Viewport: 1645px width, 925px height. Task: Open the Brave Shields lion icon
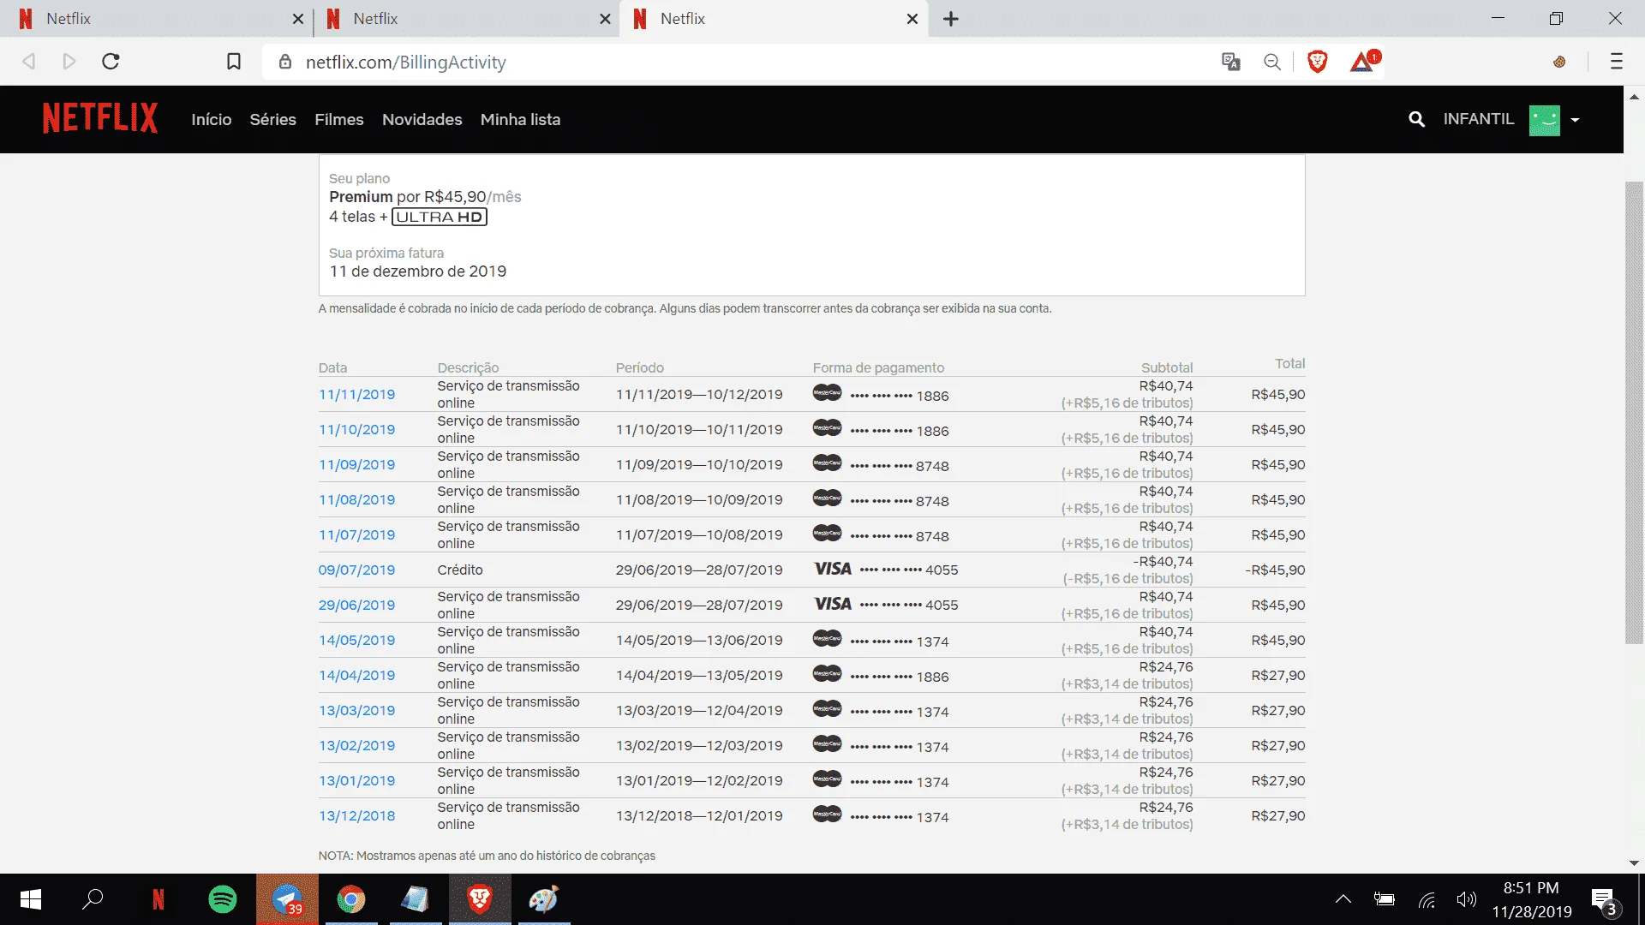point(1318,62)
